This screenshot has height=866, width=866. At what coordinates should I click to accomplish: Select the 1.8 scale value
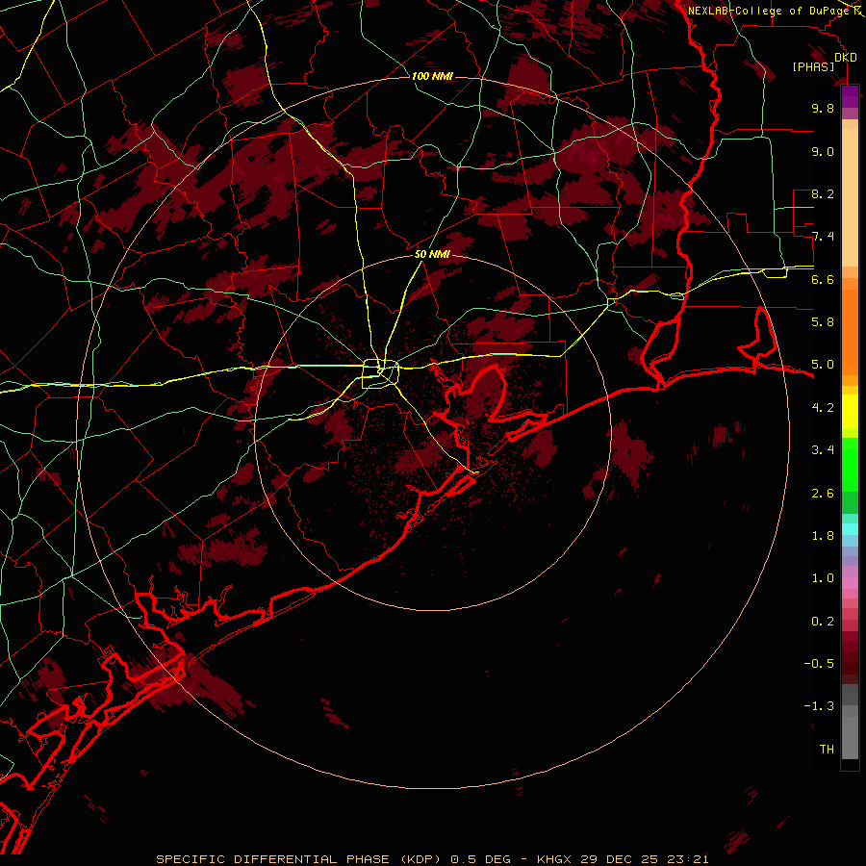click(x=823, y=536)
